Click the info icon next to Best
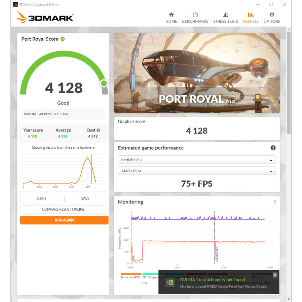302x302 pixels. (99, 130)
